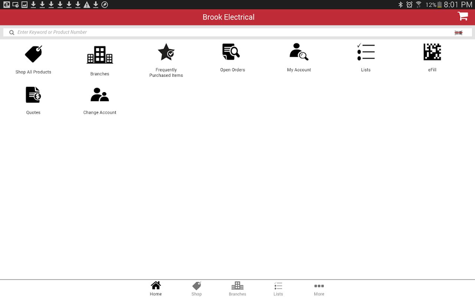Tap the compass notification icon in status bar
Viewport: 475px width, 297px height.
click(105, 4)
